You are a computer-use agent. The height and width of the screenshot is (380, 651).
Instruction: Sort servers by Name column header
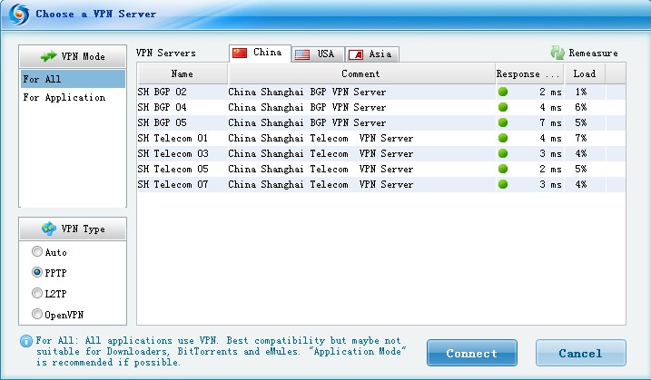(182, 73)
